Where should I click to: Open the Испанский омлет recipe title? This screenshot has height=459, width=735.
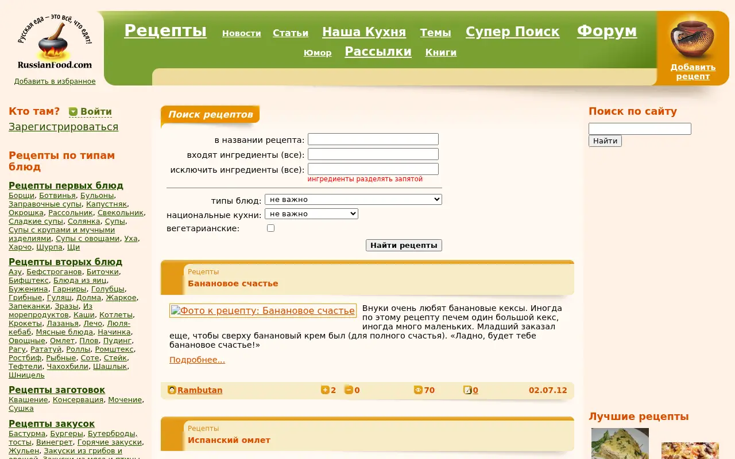[229, 440]
